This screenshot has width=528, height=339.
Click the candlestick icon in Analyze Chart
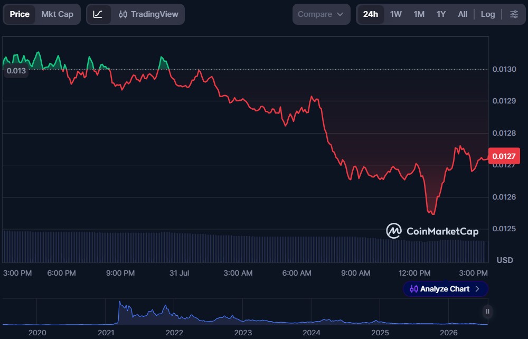click(x=414, y=289)
